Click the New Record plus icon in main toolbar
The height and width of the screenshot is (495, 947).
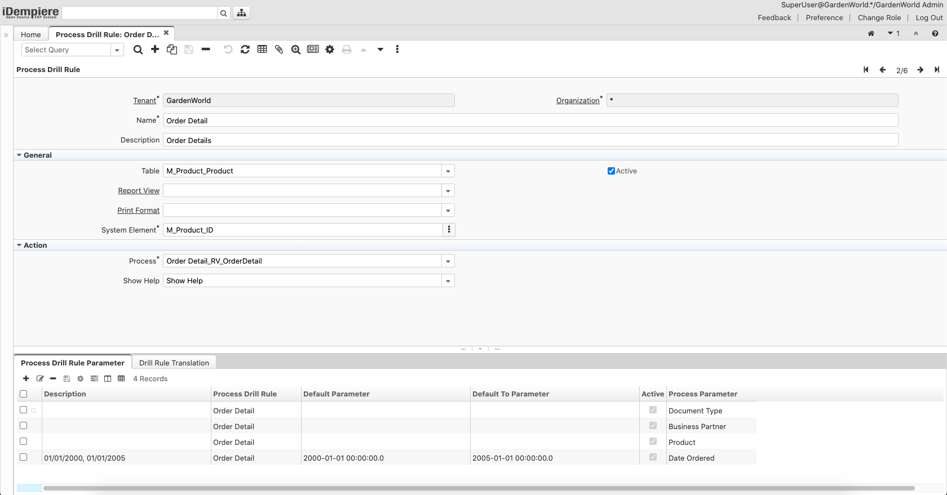click(x=155, y=50)
